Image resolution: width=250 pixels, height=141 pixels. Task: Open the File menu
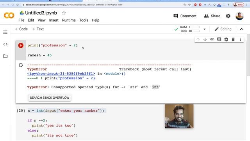[x=21, y=20]
